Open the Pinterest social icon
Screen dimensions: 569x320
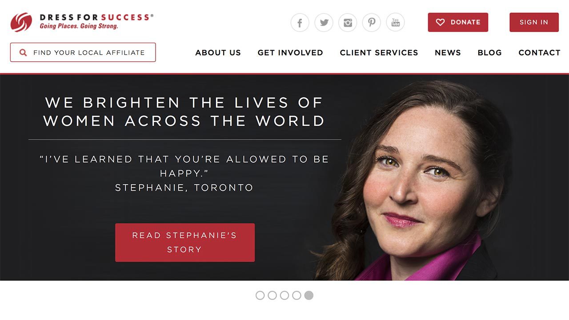click(x=372, y=22)
